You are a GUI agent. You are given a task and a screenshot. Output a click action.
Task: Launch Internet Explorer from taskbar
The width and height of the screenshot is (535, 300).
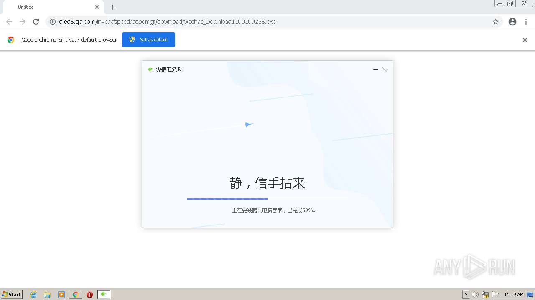pos(33,295)
